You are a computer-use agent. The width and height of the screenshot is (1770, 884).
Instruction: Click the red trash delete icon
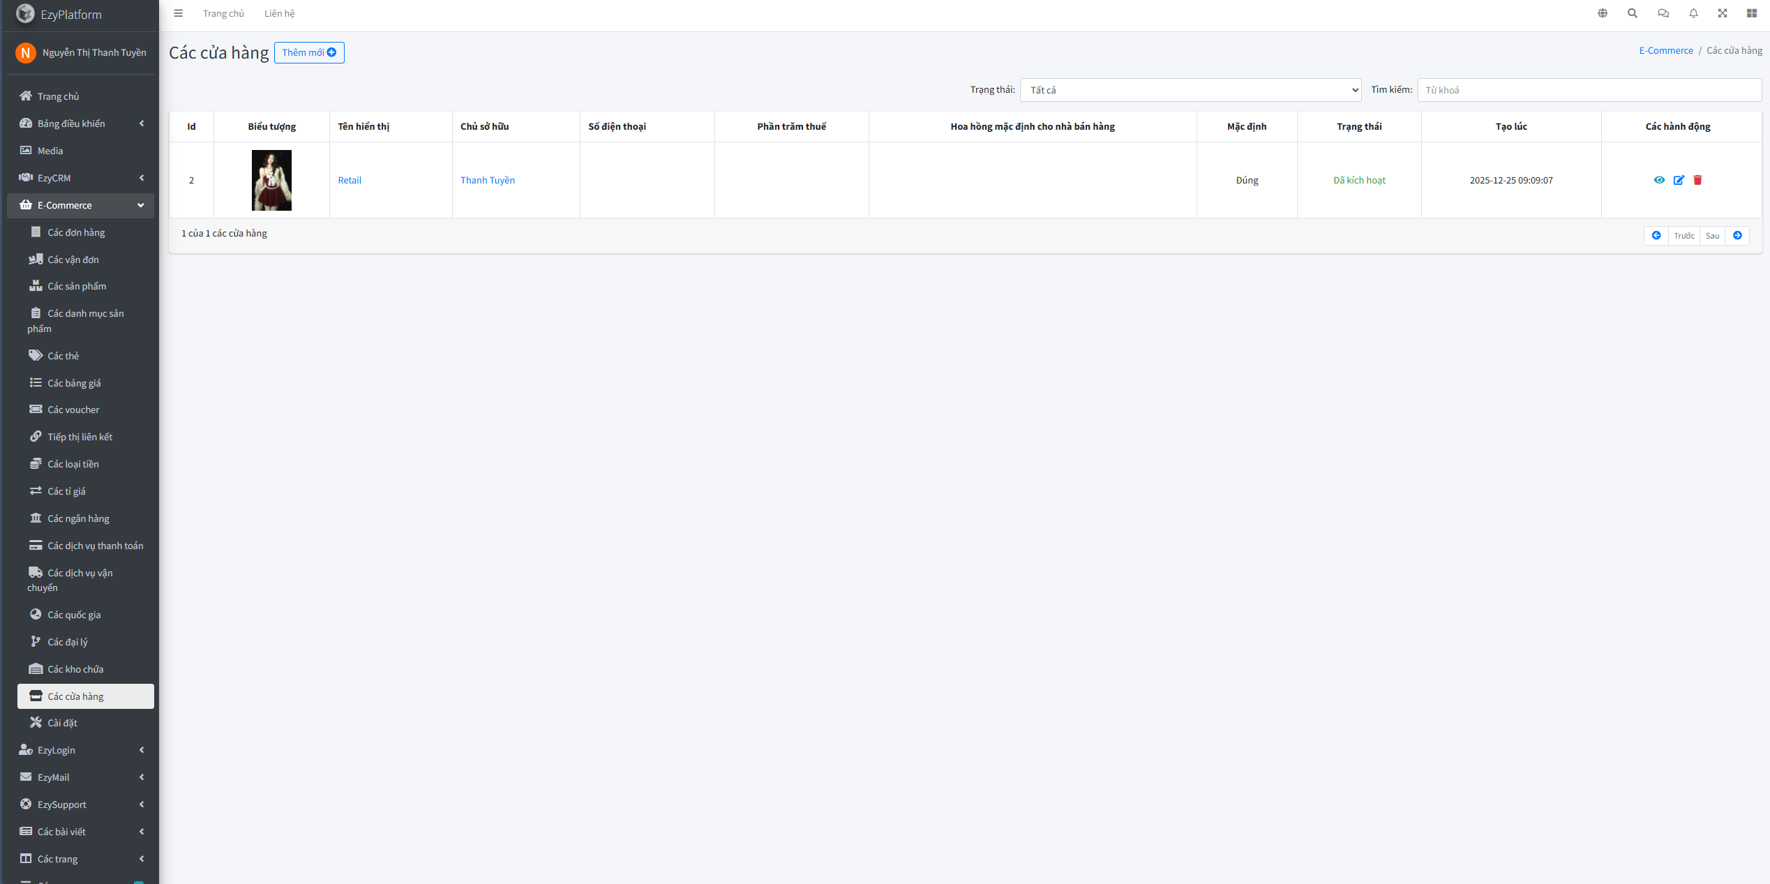1697,180
